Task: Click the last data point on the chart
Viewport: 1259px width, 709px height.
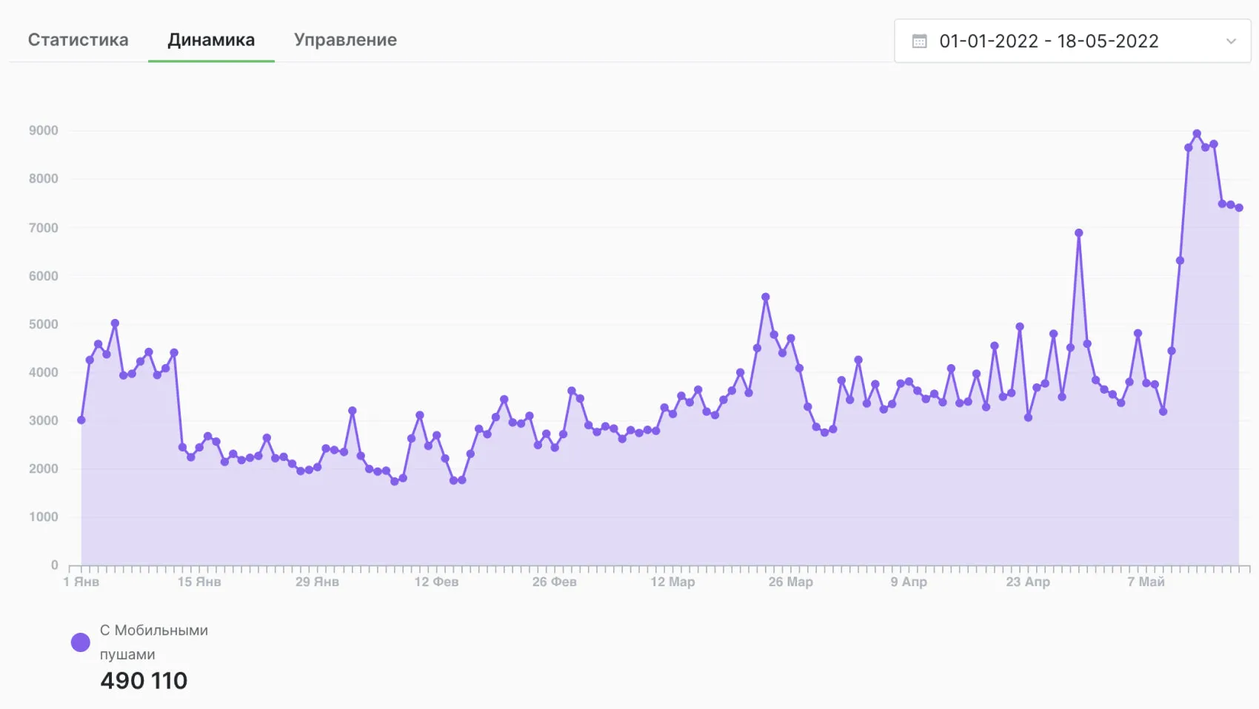Action: 1239,208
